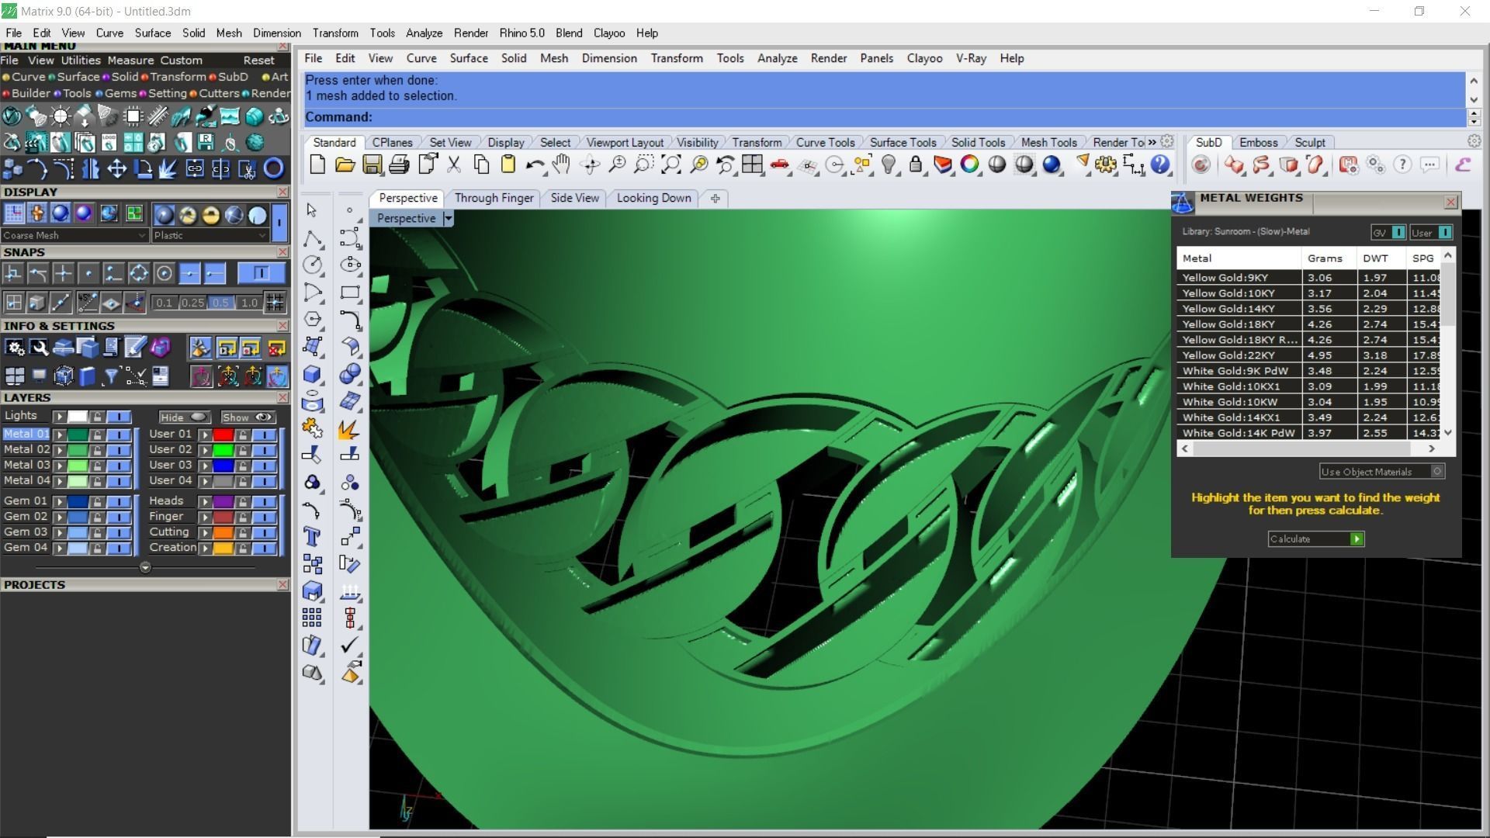Expand the User 03 layer arrow

click(205, 466)
